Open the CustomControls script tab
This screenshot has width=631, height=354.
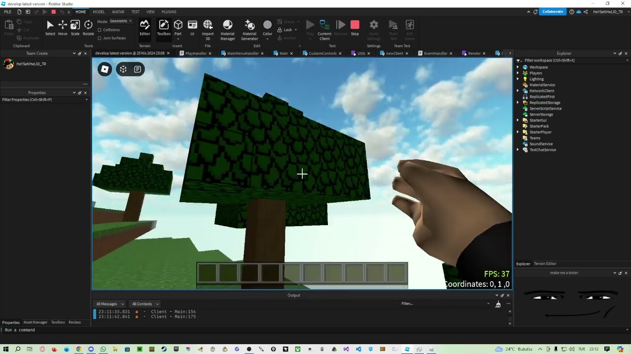coord(322,54)
